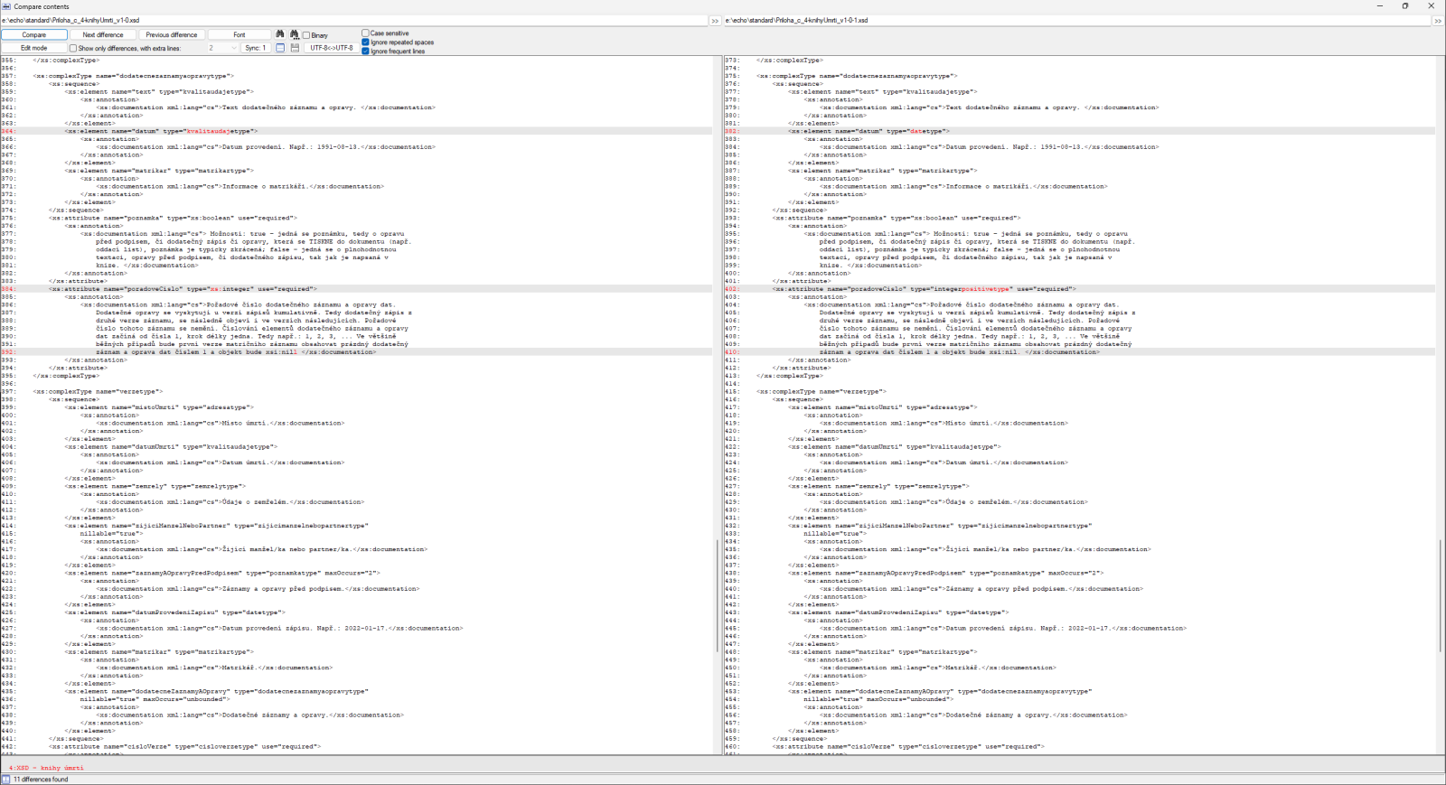This screenshot has height=785, width=1446.
Task: Select left line 384 poradoveCislo xs:integer
Action: click(x=356, y=289)
